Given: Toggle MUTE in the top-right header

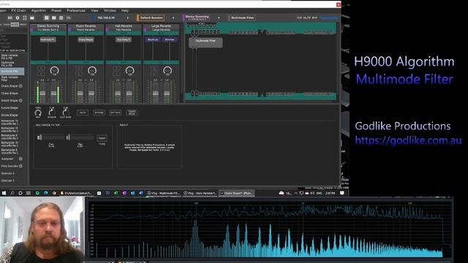Looking at the screenshot, I should (307, 18).
